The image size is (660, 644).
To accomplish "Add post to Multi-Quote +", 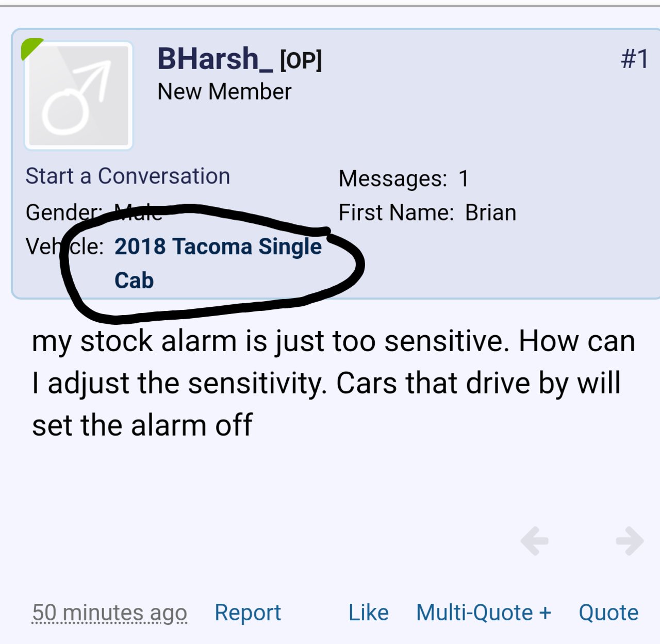I will tap(484, 613).
